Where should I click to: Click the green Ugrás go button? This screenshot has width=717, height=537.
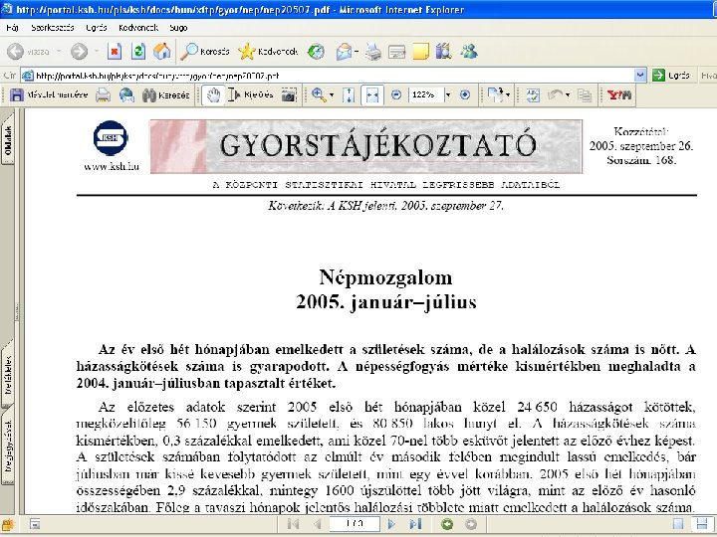coord(671,76)
